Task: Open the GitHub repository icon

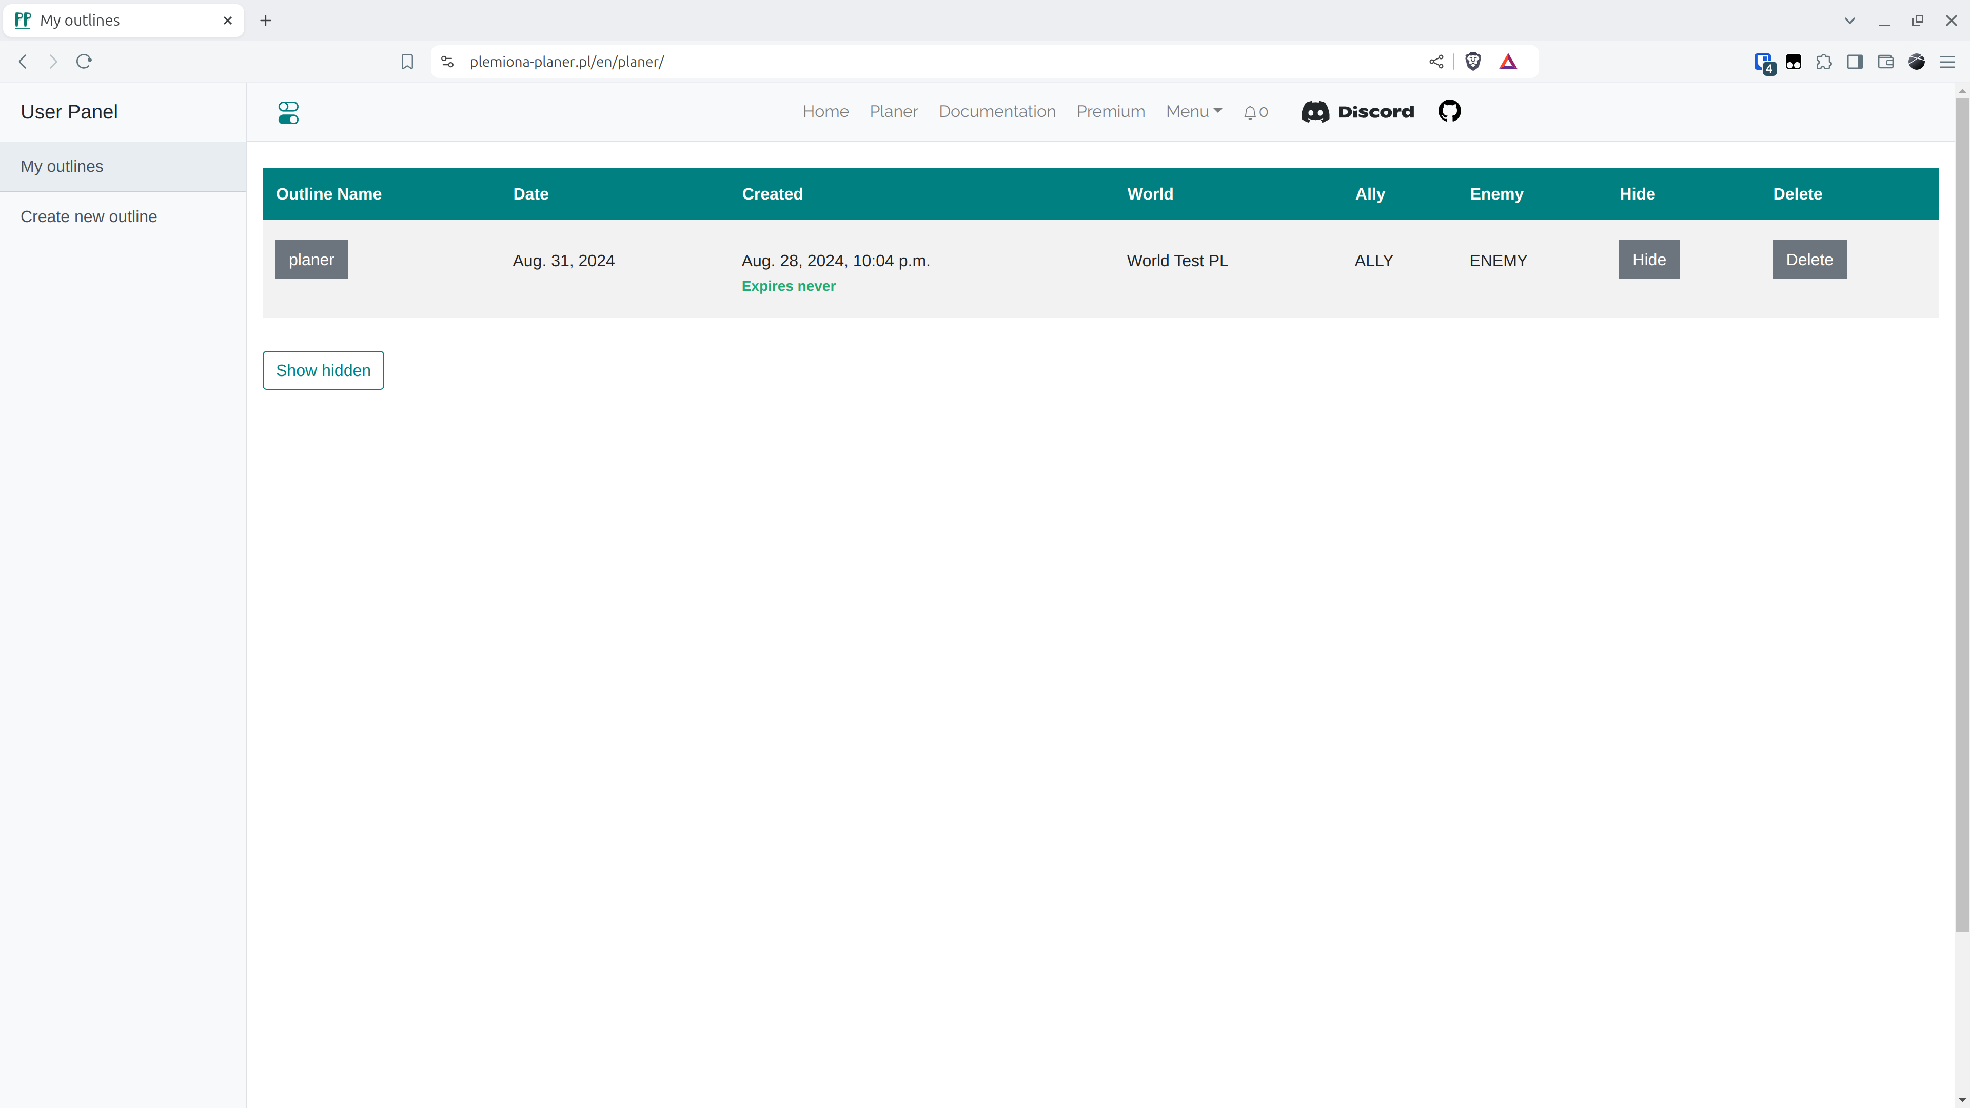Action: [x=1449, y=112]
